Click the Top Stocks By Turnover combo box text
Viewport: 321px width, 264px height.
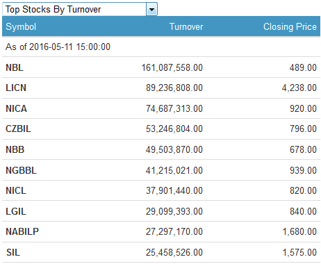tap(53, 10)
